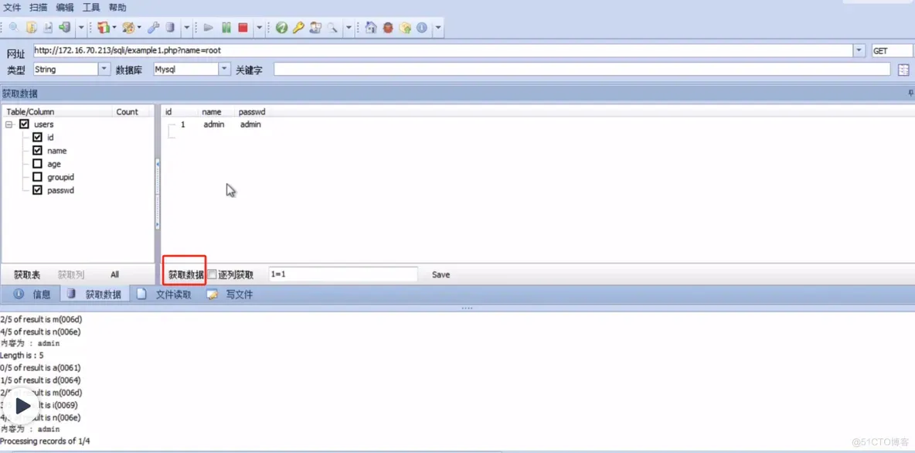
Task: Uncheck the passwd column checkbox
Action: [x=37, y=190]
